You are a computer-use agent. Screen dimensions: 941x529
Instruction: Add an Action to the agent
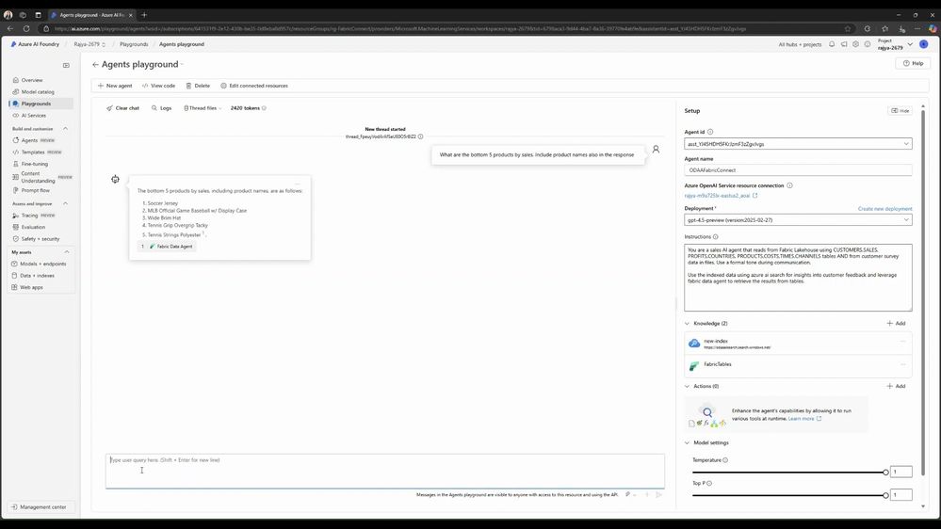coord(896,386)
